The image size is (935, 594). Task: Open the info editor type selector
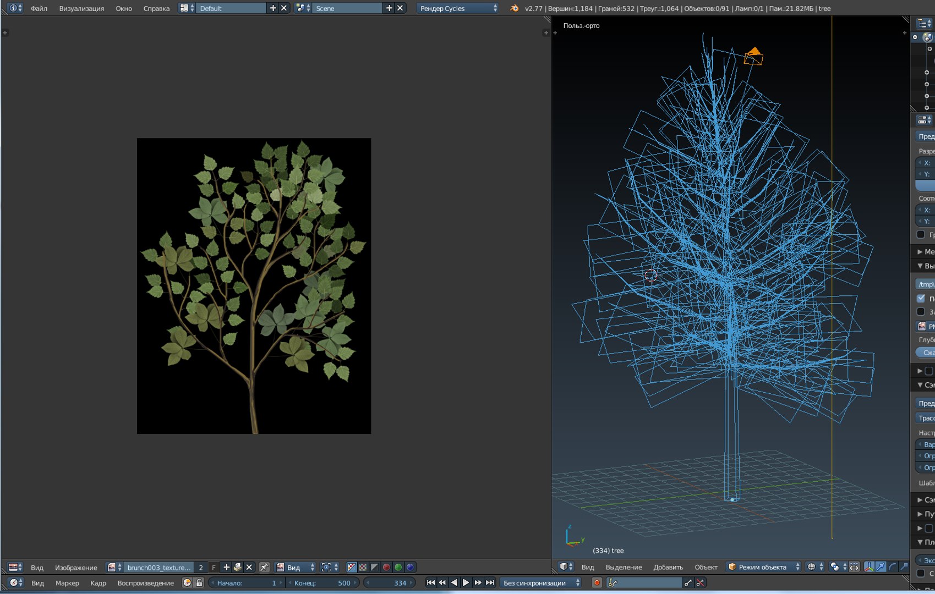click(x=15, y=8)
